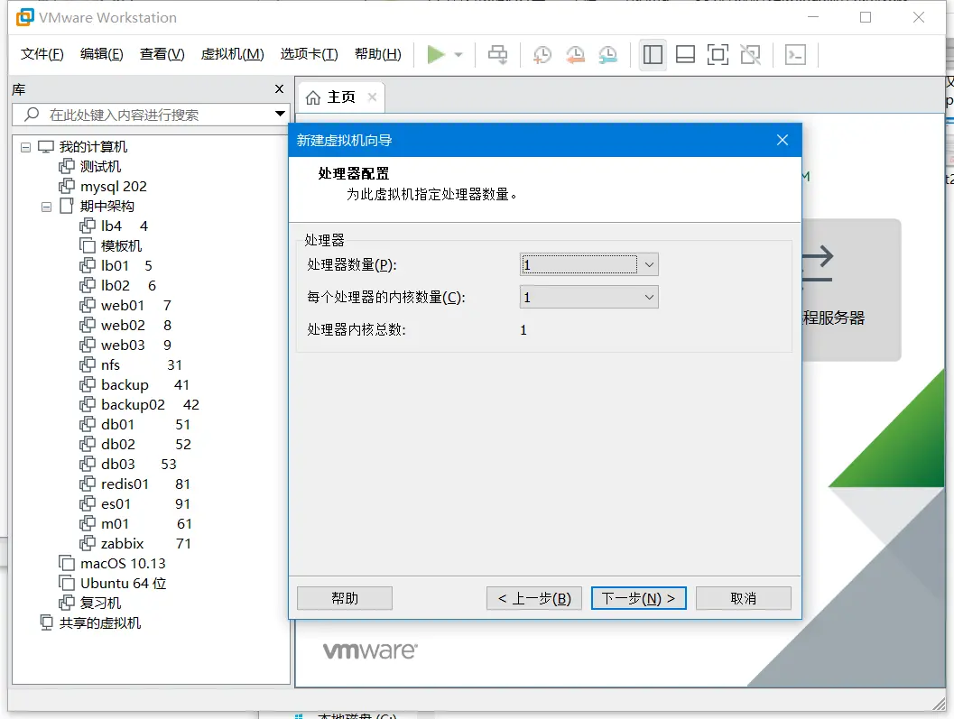
Task: Close the 新建虚拟机向导 dialog
Action: pos(783,141)
